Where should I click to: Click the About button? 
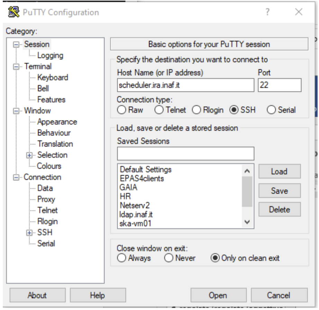[x=37, y=295]
